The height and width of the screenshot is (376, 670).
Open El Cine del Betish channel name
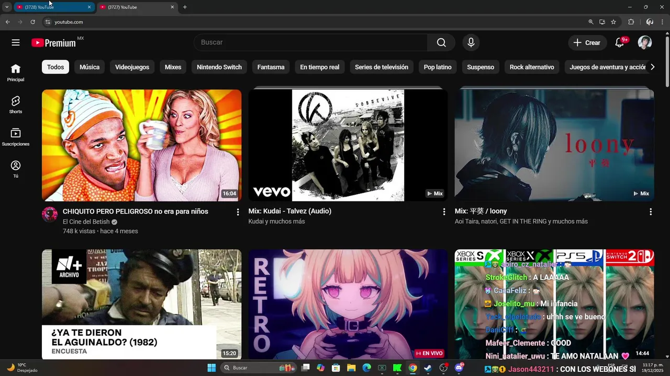pyautogui.click(x=86, y=222)
